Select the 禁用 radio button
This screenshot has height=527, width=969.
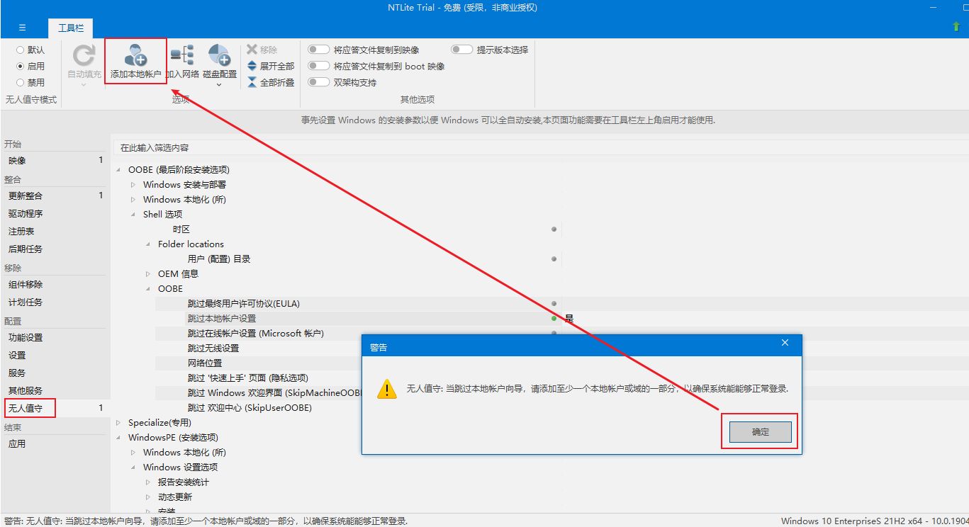coord(20,82)
